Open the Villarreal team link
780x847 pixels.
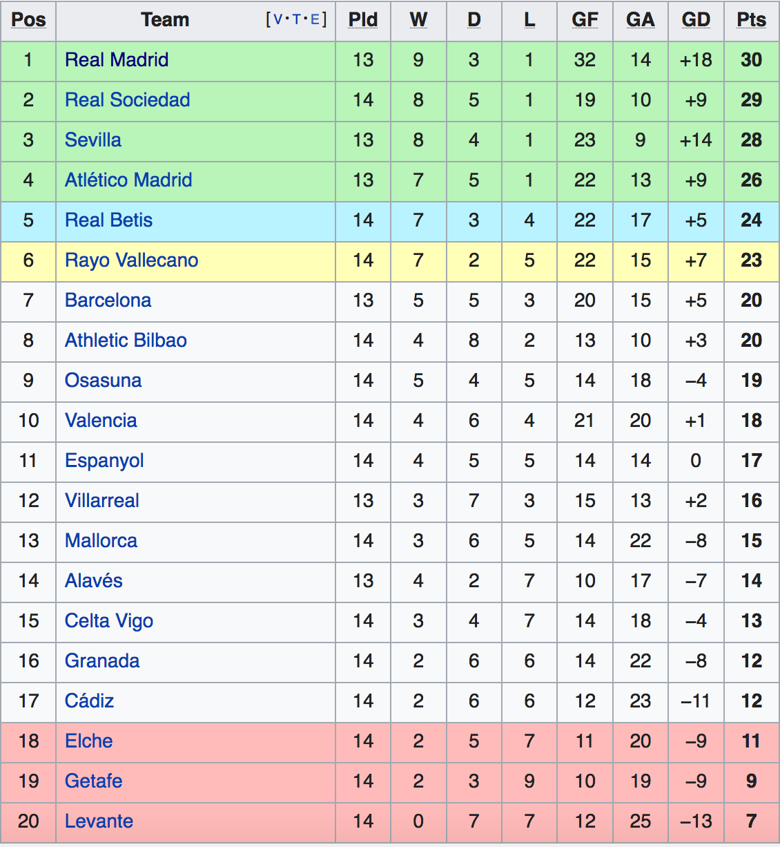click(101, 501)
